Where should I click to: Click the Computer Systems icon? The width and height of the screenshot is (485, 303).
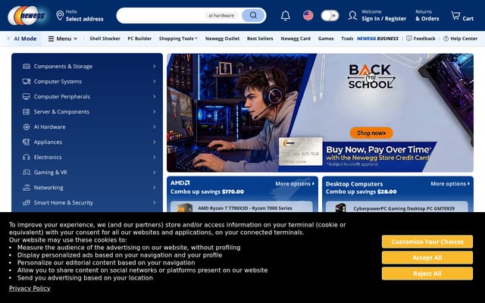click(27, 81)
